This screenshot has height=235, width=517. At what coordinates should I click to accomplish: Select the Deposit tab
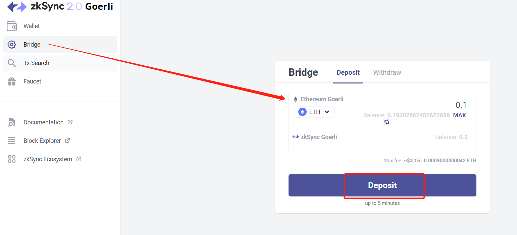point(348,72)
